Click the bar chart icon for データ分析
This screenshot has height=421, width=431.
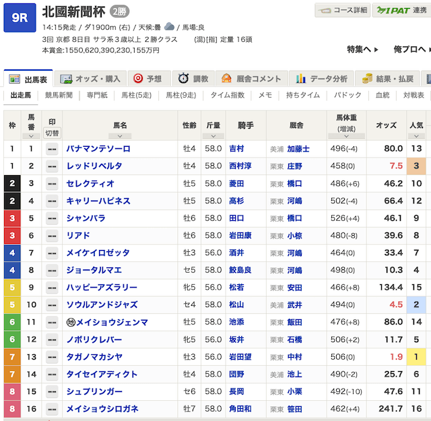tap(300, 79)
